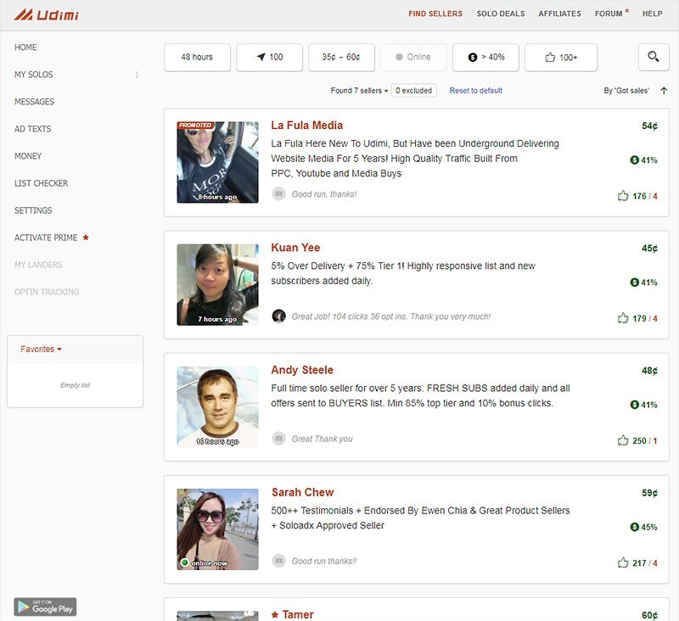Open Money in sidebar
679x621 pixels.
(x=28, y=156)
